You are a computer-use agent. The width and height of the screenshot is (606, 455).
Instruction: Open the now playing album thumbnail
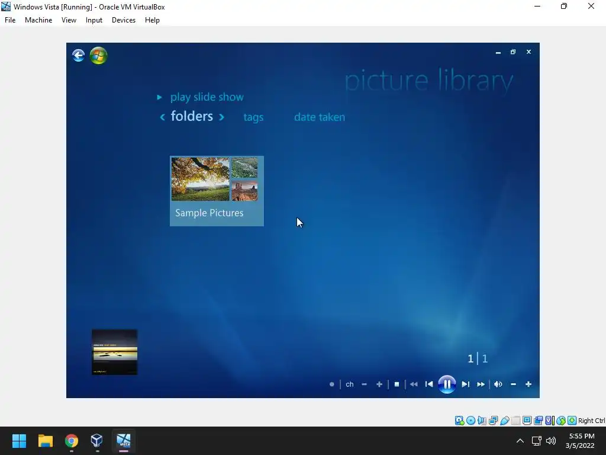114,352
